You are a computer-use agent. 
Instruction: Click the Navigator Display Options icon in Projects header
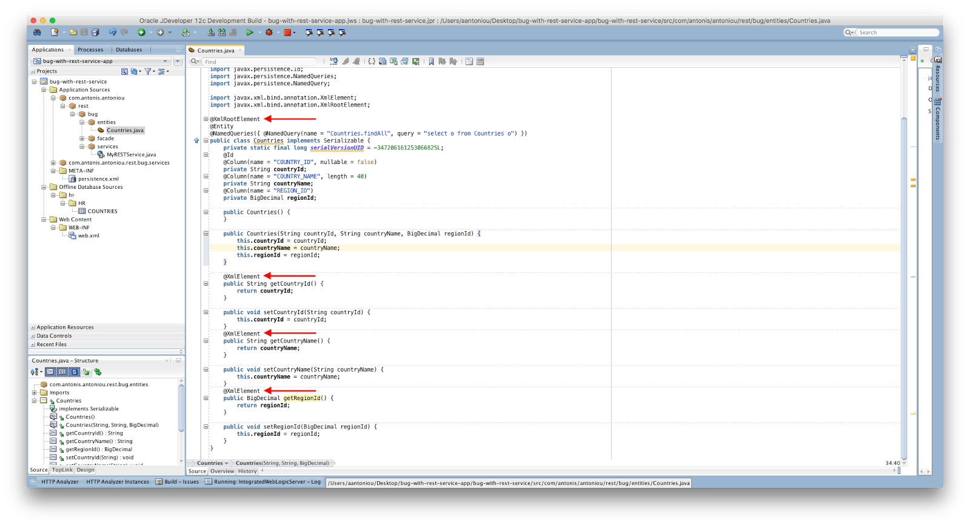[x=161, y=71]
